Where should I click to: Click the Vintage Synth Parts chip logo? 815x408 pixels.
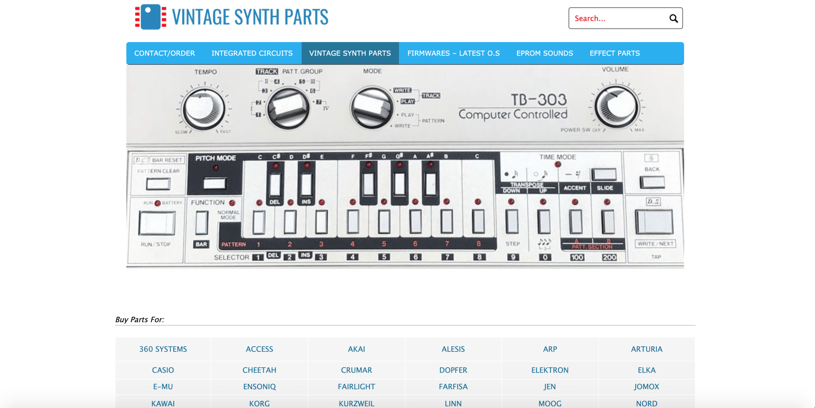151,17
